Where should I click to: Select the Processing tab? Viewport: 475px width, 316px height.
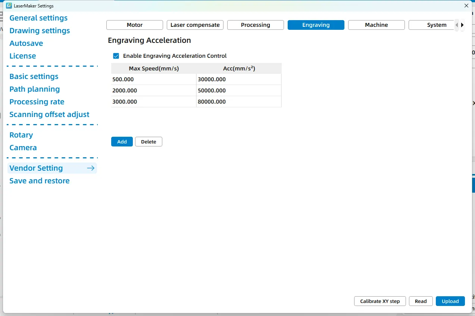pos(256,25)
